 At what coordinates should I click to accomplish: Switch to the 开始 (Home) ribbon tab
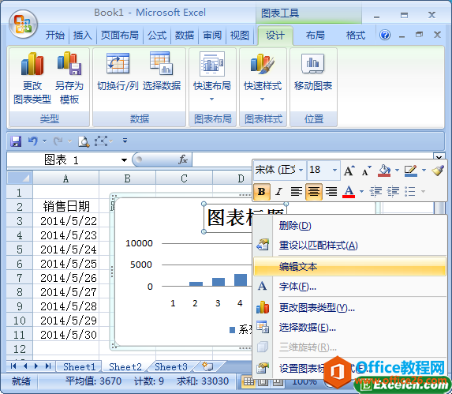click(x=55, y=36)
